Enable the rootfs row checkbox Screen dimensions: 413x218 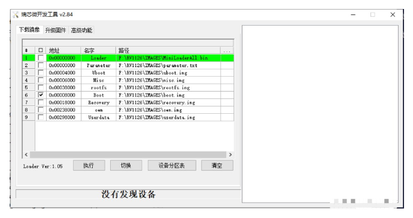[41, 87]
